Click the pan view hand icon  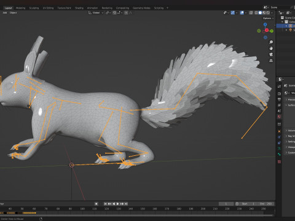271,48
